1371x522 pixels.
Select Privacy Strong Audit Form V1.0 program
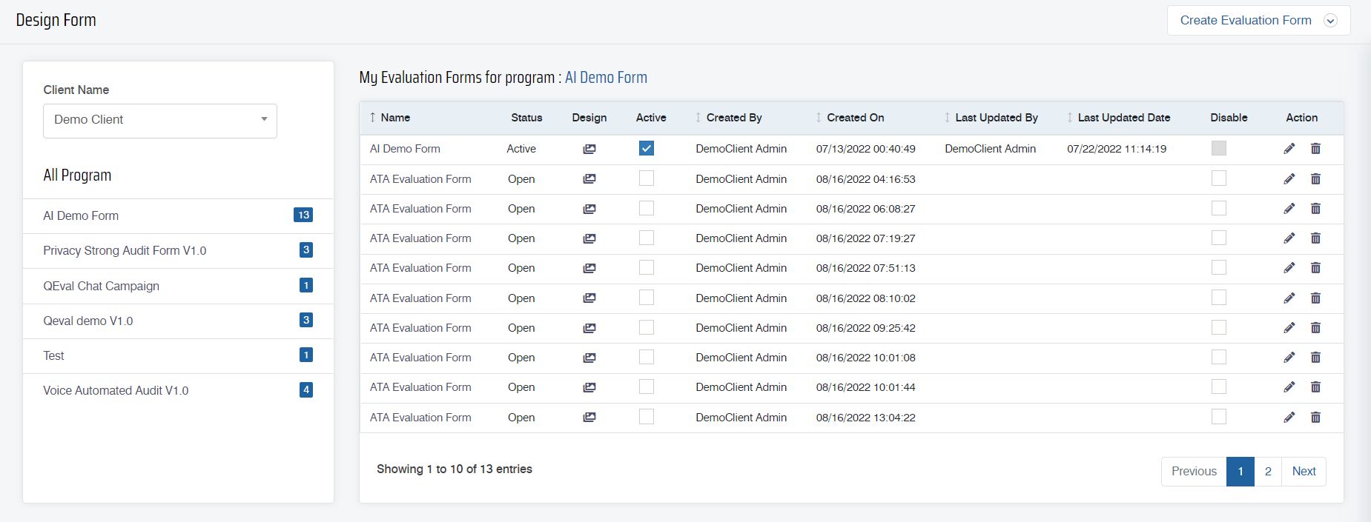125,251
